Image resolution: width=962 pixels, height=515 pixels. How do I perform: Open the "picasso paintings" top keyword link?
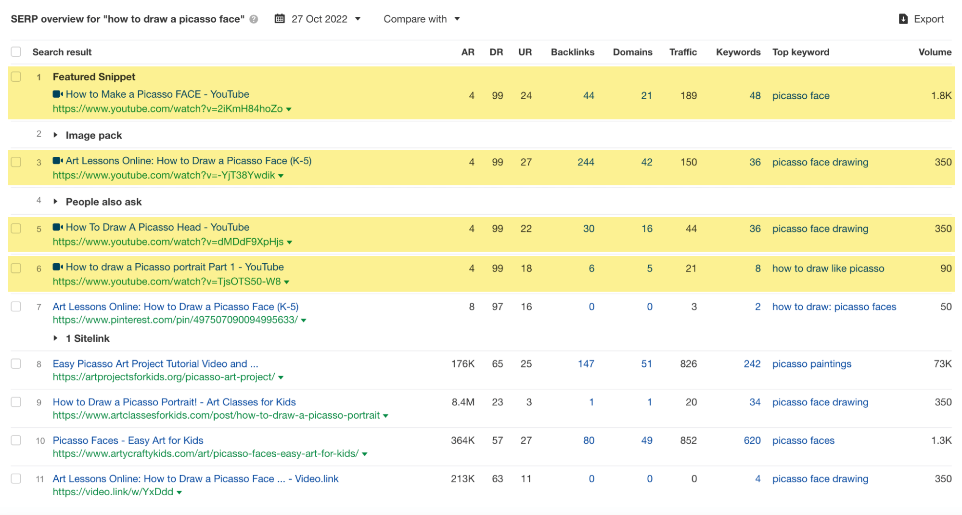[812, 364]
